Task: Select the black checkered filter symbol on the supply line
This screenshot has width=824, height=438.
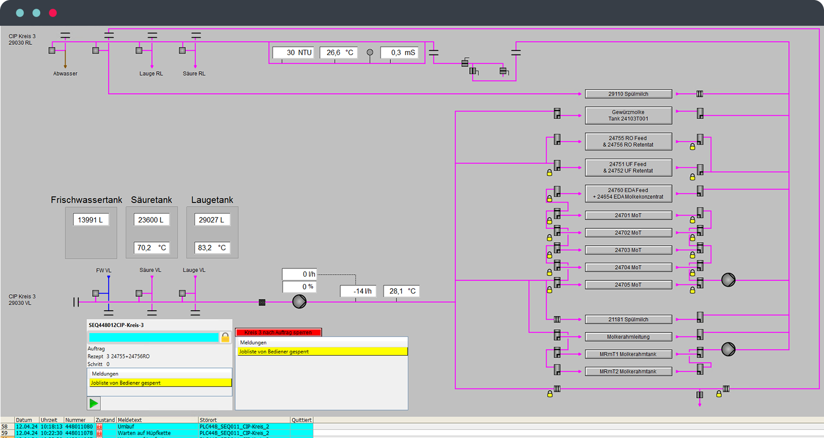Action: click(x=262, y=302)
